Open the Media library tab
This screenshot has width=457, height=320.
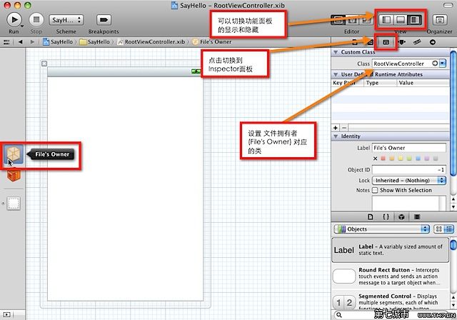coord(417,216)
